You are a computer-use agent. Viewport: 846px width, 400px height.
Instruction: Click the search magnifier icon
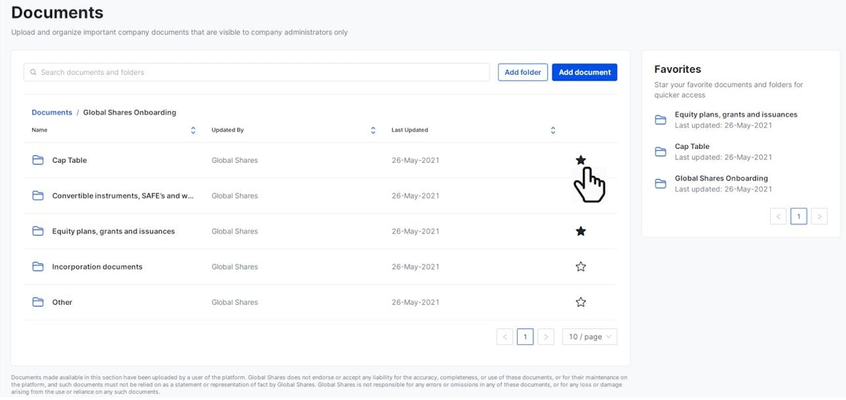tap(33, 72)
